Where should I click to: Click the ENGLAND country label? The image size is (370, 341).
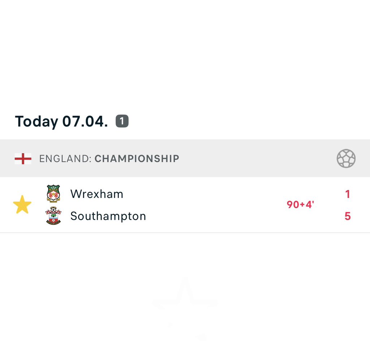pyautogui.click(x=65, y=159)
